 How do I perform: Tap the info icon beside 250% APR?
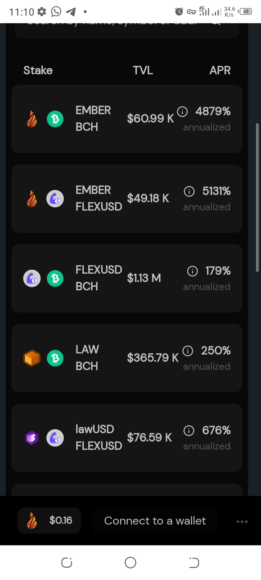(188, 351)
